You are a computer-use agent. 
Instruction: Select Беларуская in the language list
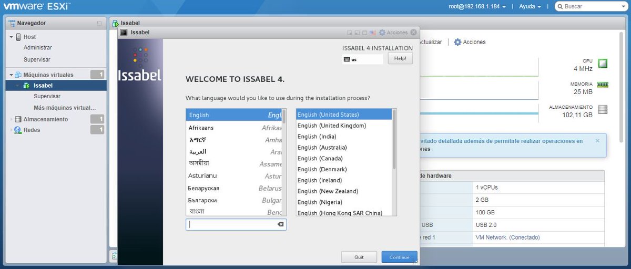pyautogui.click(x=233, y=188)
